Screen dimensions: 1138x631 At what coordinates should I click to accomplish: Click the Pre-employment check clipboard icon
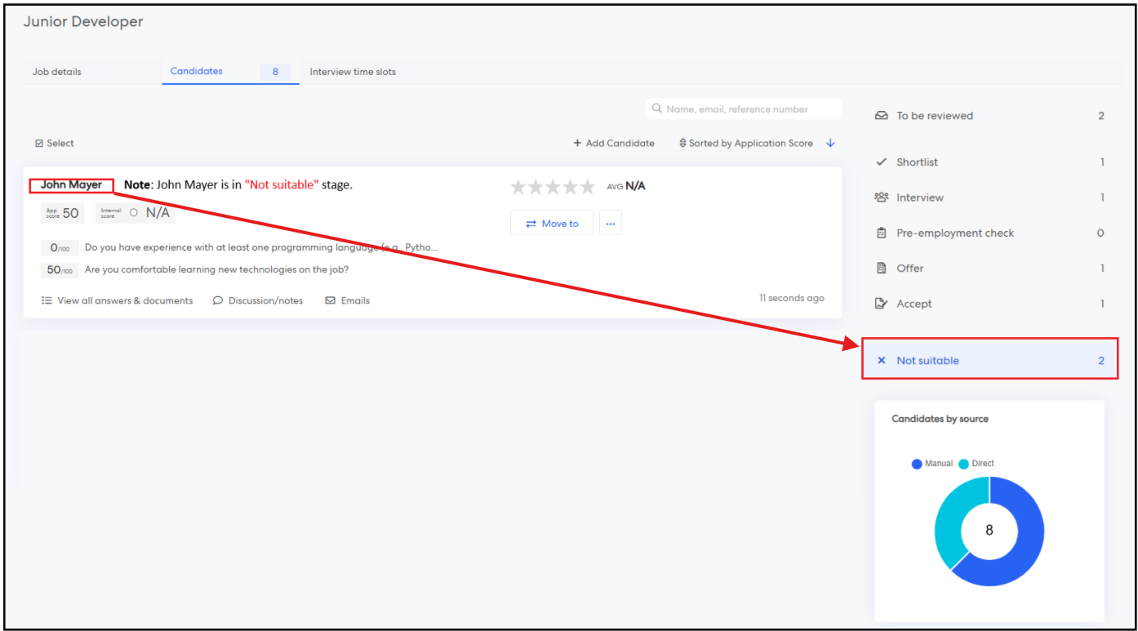click(881, 233)
